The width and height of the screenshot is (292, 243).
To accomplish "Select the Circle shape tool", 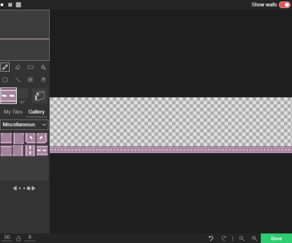I will coord(5,80).
